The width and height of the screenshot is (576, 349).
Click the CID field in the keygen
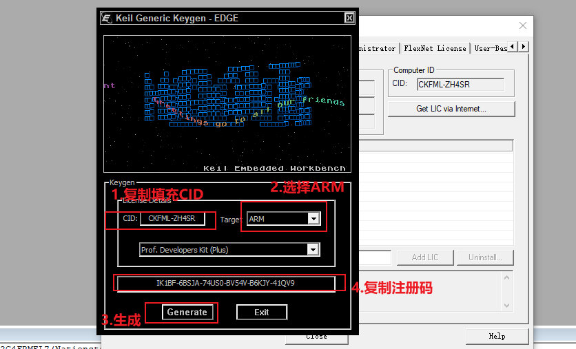click(172, 218)
